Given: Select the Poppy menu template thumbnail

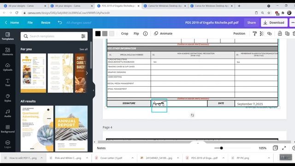Looking at the screenshot, I should (x=33, y=73).
